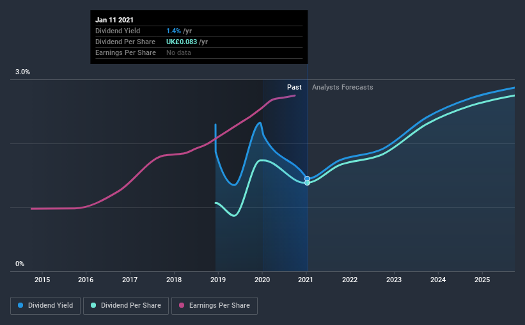The image size is (525, 325).
Task: Click the 'Past' label on the chart
Action: point(294,87)
